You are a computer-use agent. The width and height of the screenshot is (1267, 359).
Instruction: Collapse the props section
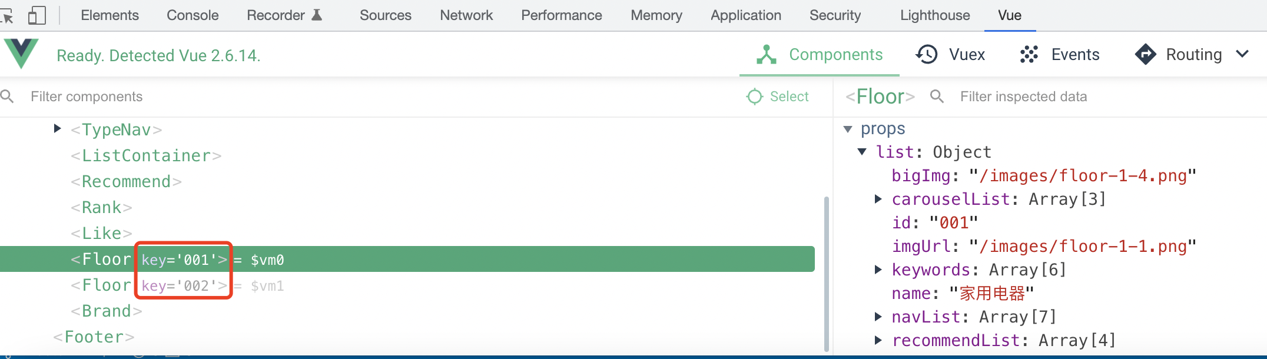point(848,129)
